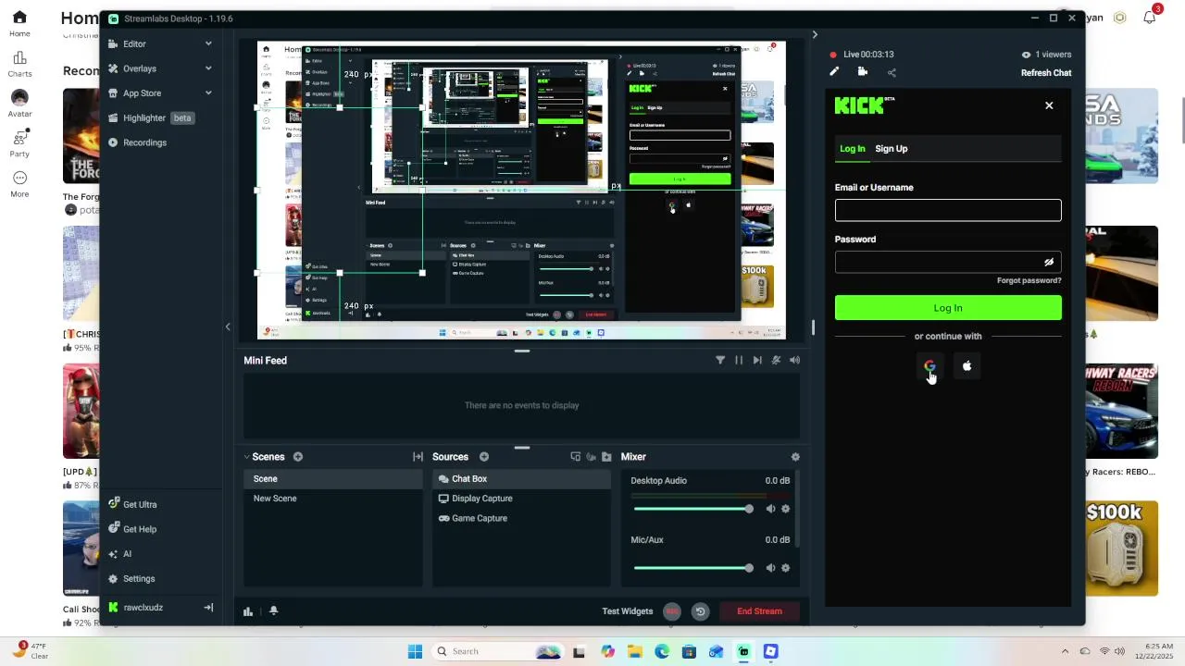Image resolution: width=1185 pixels, height=666 pixels.
Task: Close the Kick login dialog
Action: coord(1049,105)
